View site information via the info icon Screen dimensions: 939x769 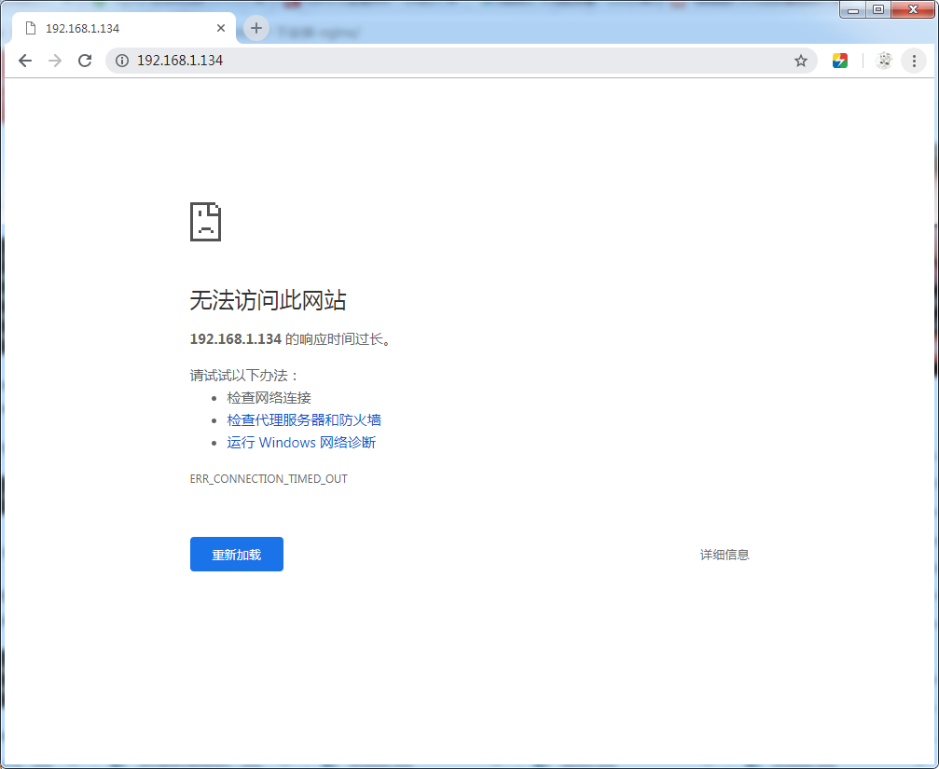121,61
